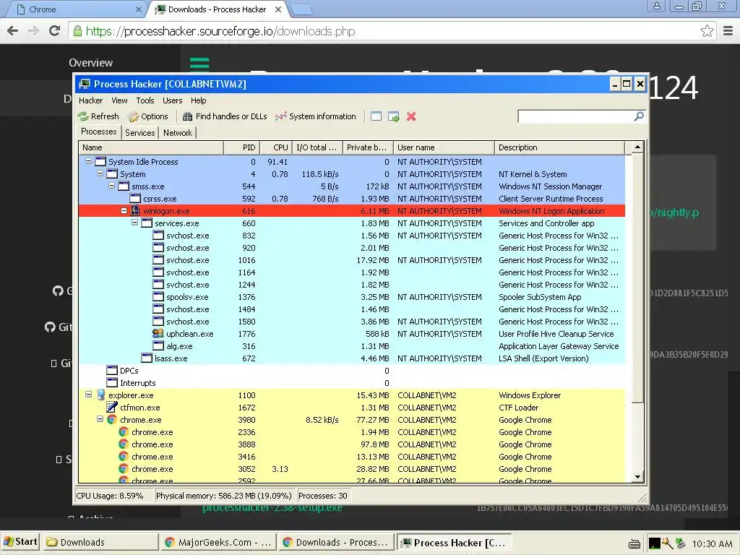Reload the page in Chrome
Image resolution: width=740 pixels, height=555 pixels.
(55, 31)
